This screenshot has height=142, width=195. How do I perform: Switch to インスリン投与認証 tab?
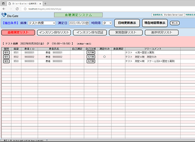[90, 33]
